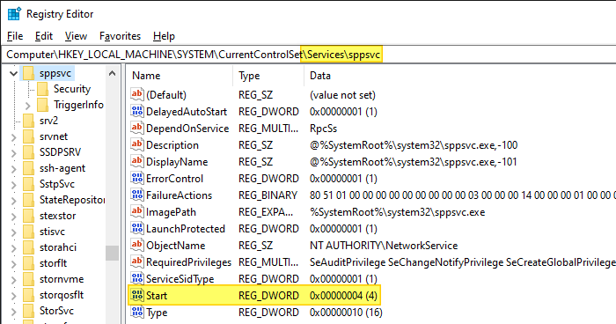This screenshot has height=324, width=616.
Task: Click the tree scrollbar up arrow
Action: 112,73
